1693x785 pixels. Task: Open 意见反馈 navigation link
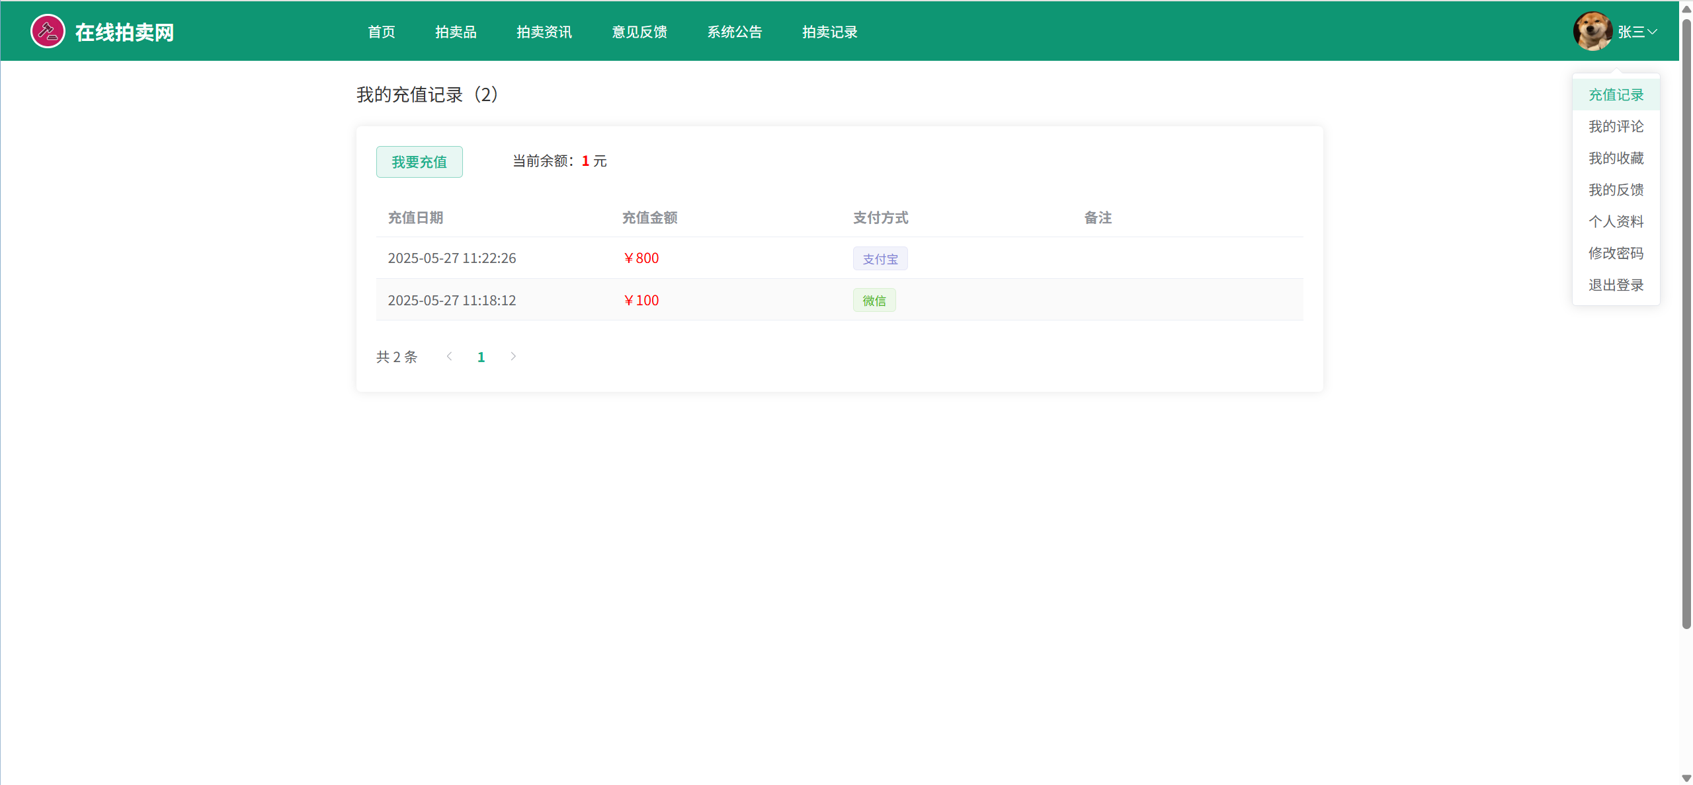pyautogui.click(x=639, y=32)
